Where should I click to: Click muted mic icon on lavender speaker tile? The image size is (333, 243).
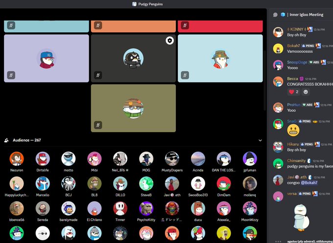(11, 75)
